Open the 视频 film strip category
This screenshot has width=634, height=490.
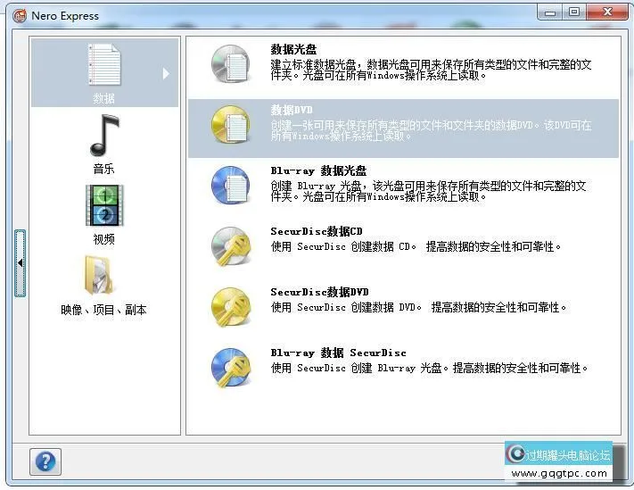104,205
